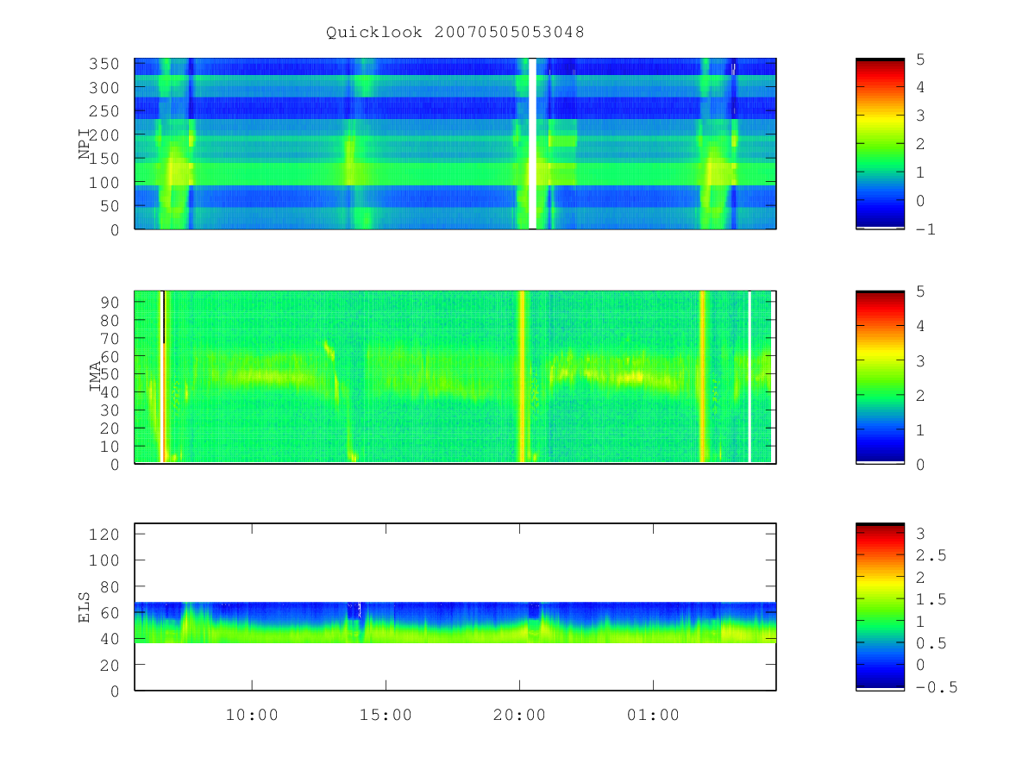Select the IMA color scale bar
Viewport: 1035px width, 776px height.
coord(880,377)
